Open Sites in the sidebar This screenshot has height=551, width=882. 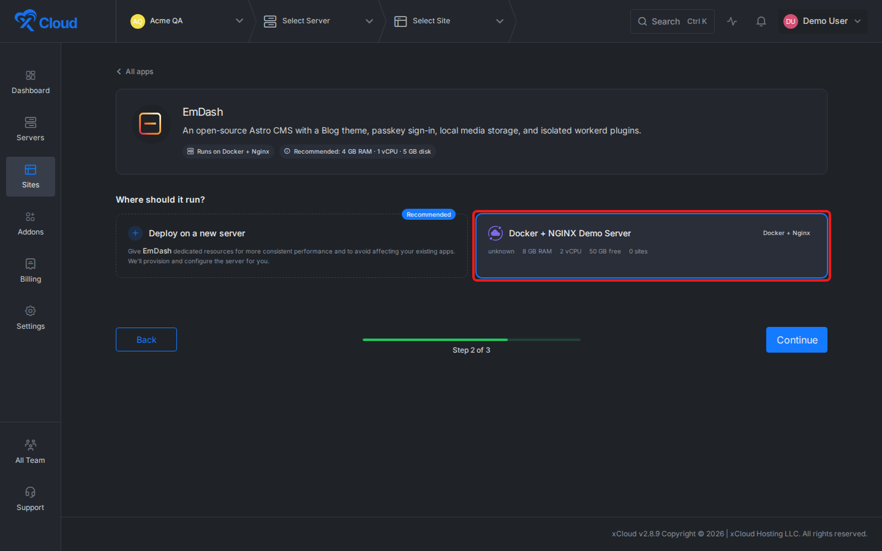tap(31, 177)
